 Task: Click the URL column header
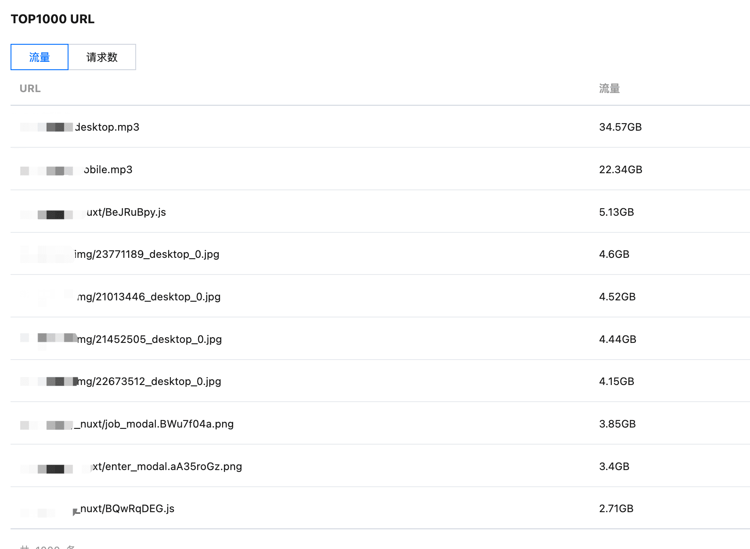[x=30, y=89]
